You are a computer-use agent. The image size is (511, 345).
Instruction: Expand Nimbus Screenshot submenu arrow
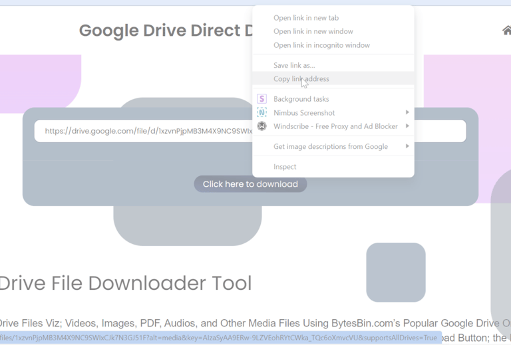[407, 112]
